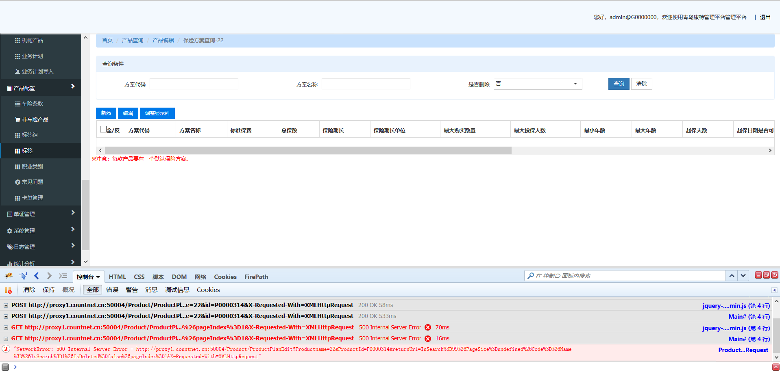Click the 方案代码 input field
This screenshot has width=780, height=372.
point(194,84)
